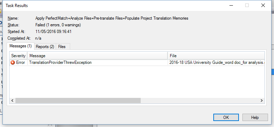The height and width of the screenshot is (127, 274).
Task: Click empty scrollbar track right of thumb
Action: [200, 100]
